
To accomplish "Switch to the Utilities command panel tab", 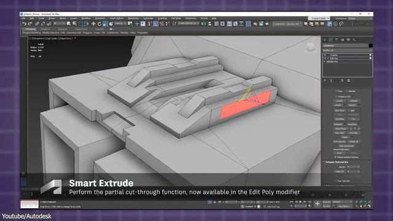I will pos(354,40).
